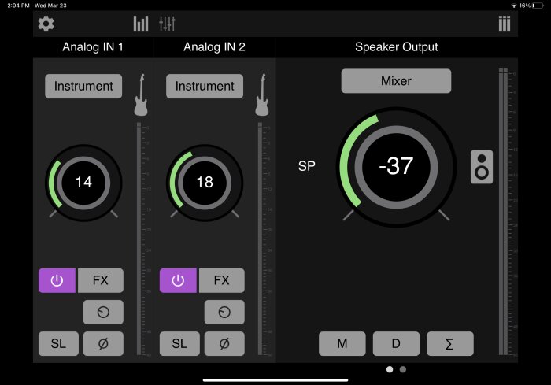Click the Analog IN 2 gain knob showing 18
Screen dimensions: 551x385
pos(205,183)
